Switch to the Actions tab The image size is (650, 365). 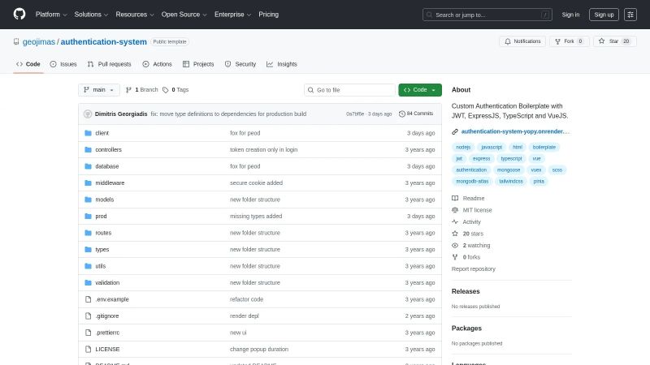coord(157,64)
